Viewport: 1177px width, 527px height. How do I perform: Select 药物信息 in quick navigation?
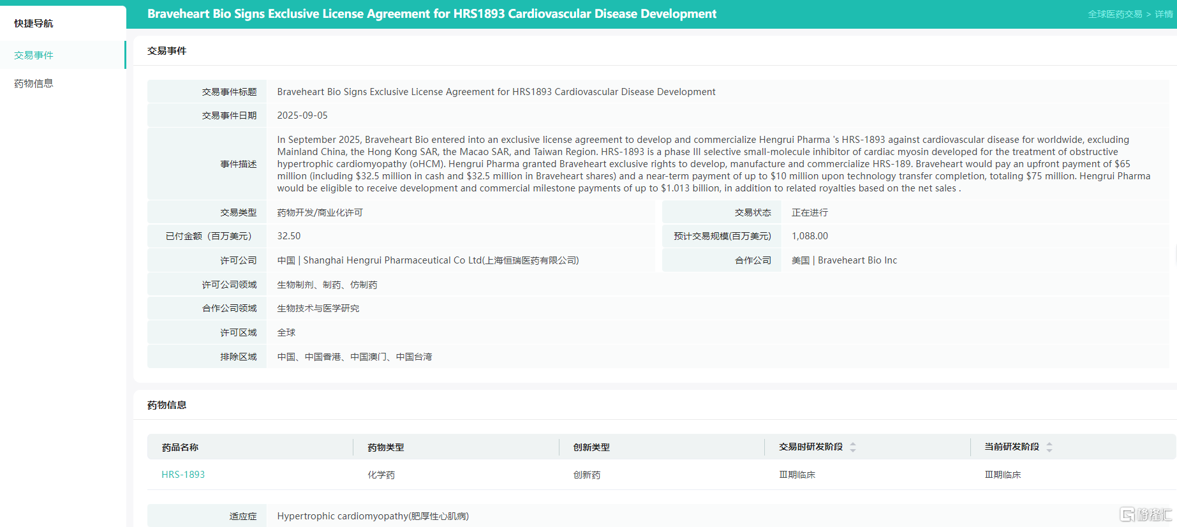pos(34,83)
